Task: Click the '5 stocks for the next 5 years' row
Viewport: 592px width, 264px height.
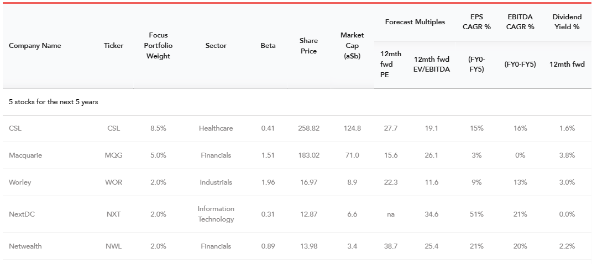Action: 54,102
